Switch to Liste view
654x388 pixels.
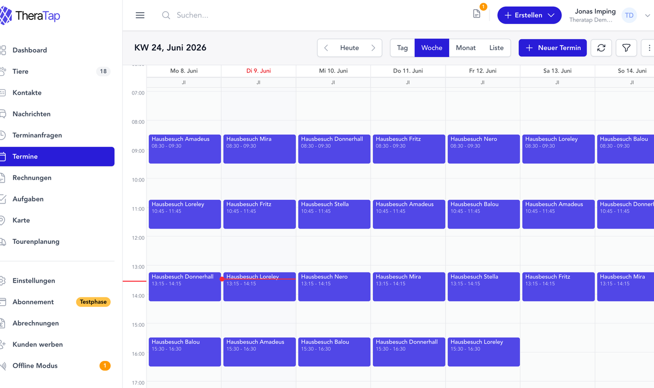tap(496, 48)
